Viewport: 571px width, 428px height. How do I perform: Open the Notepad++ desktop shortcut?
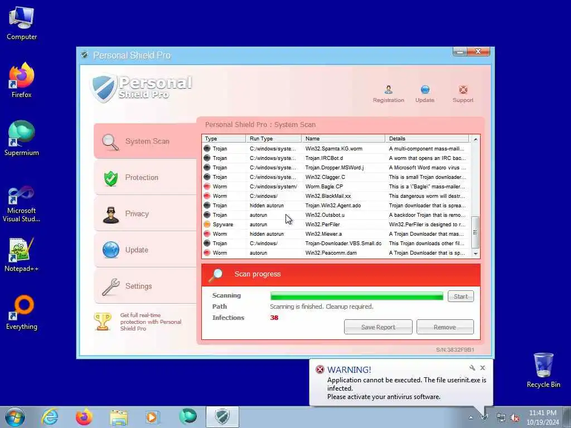click(22, 255)
